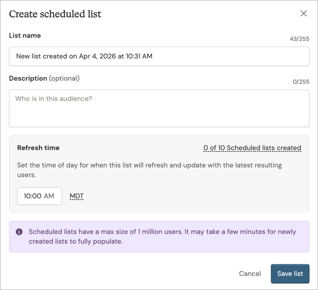This screenshot has height=290, width=318.
Task: Save the list
Action: coord(290,274)
